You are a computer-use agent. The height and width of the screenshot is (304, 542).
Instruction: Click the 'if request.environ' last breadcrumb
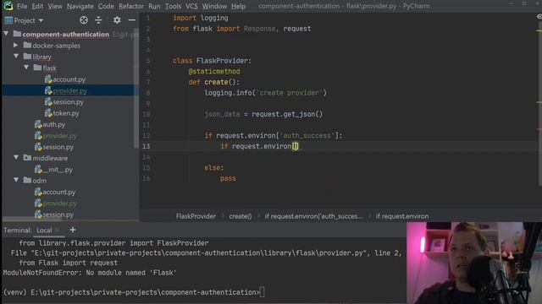click(402, 216)
